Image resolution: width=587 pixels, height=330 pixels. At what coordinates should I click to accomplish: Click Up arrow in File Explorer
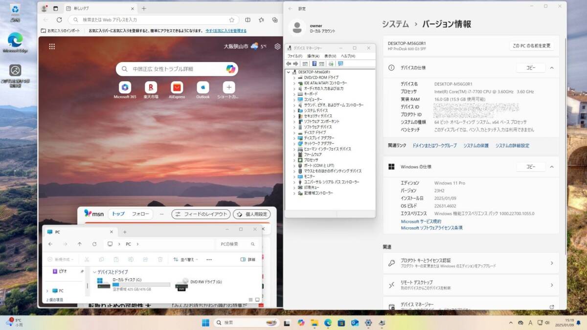coord(80,244)
